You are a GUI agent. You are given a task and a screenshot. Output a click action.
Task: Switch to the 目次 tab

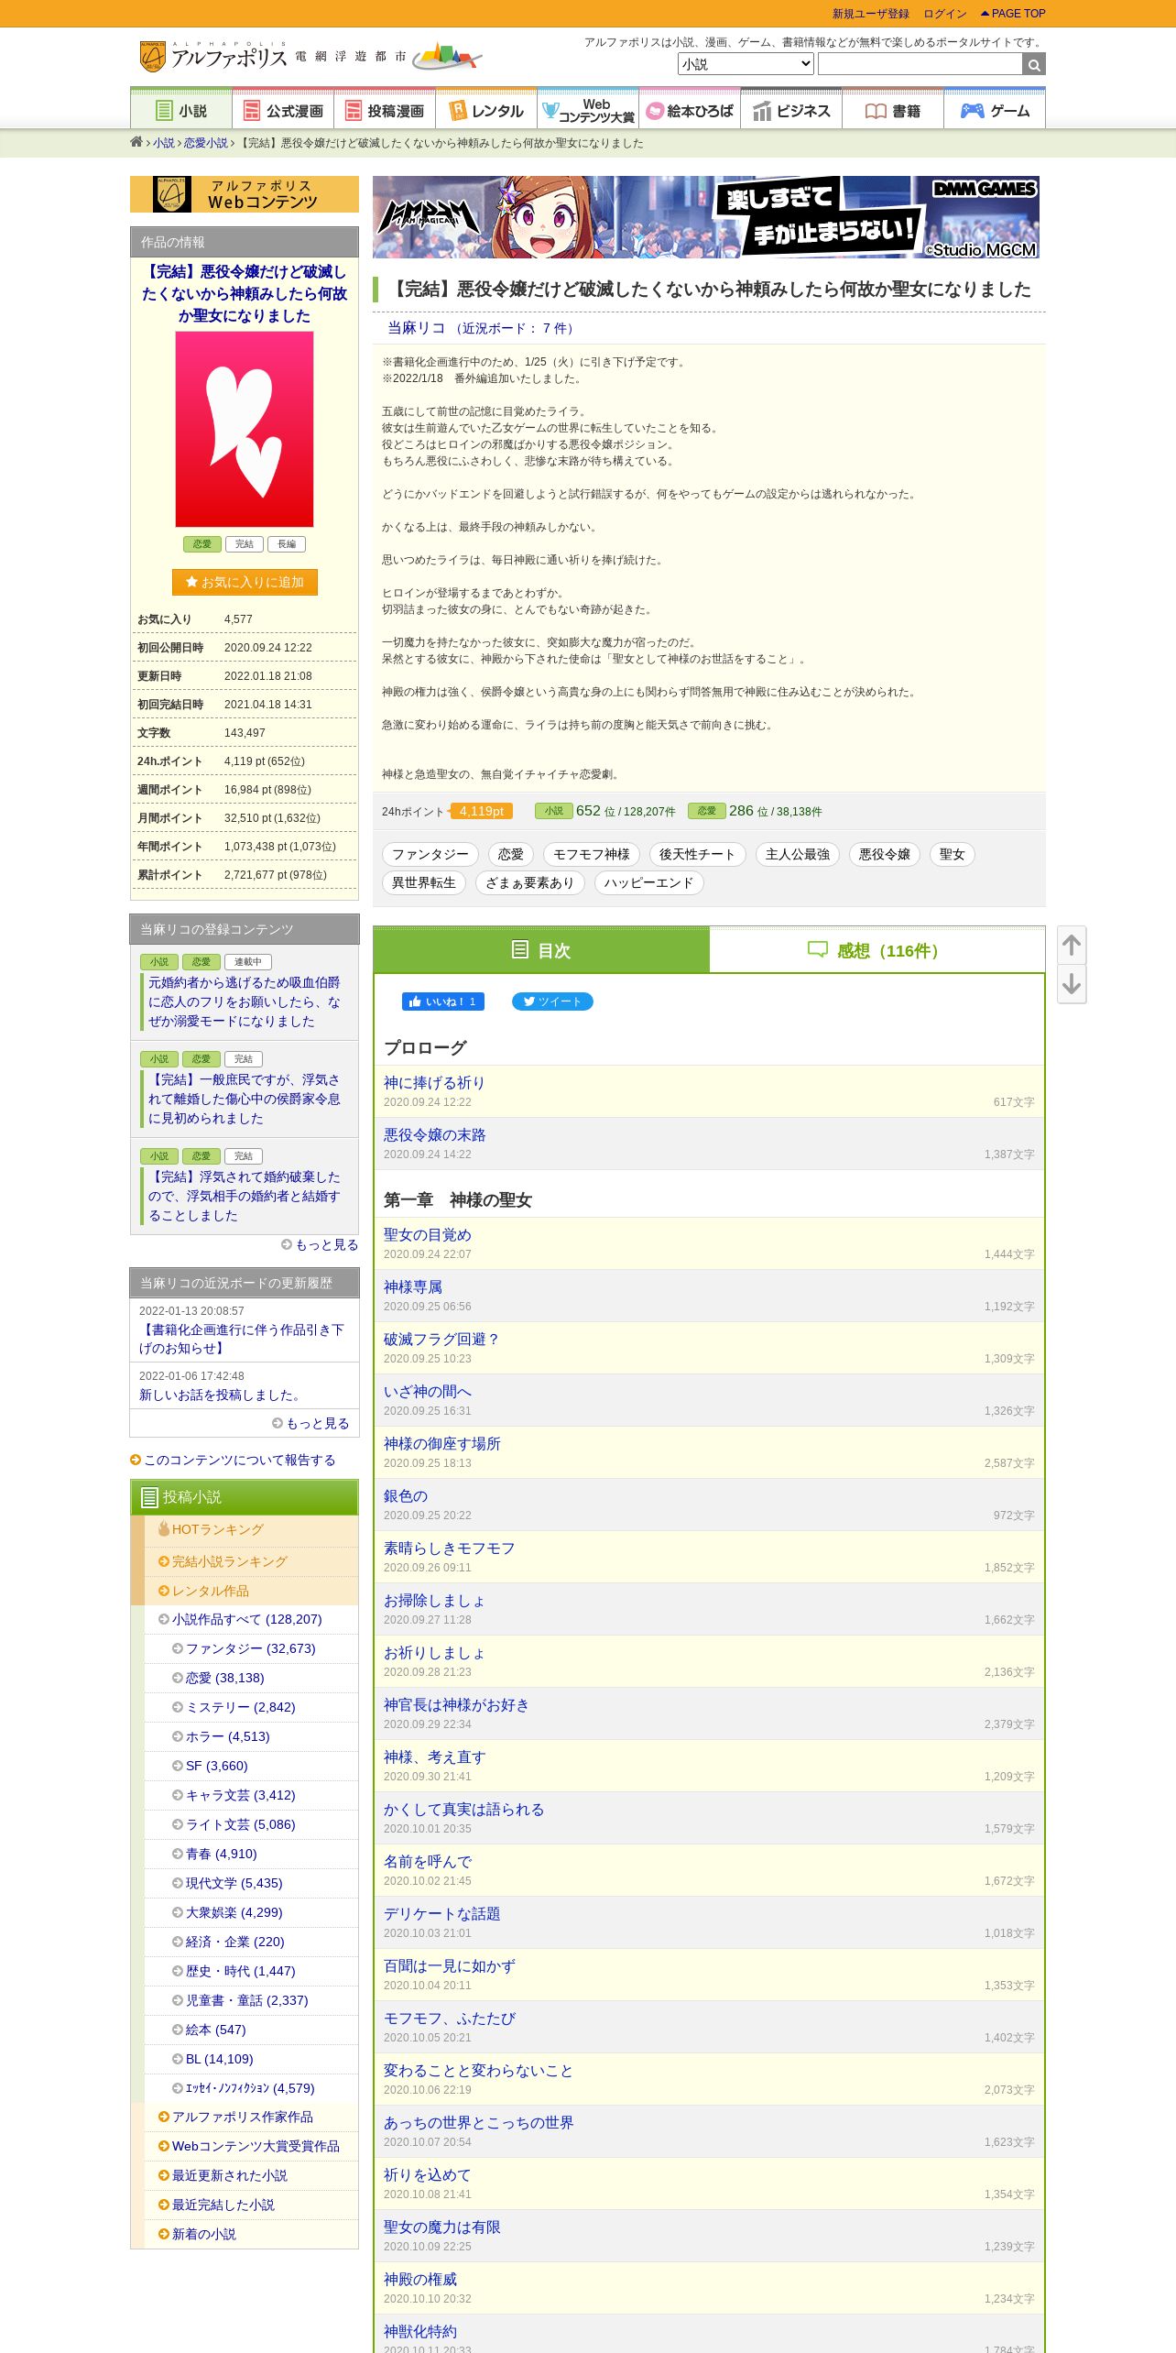pos(541,950)
